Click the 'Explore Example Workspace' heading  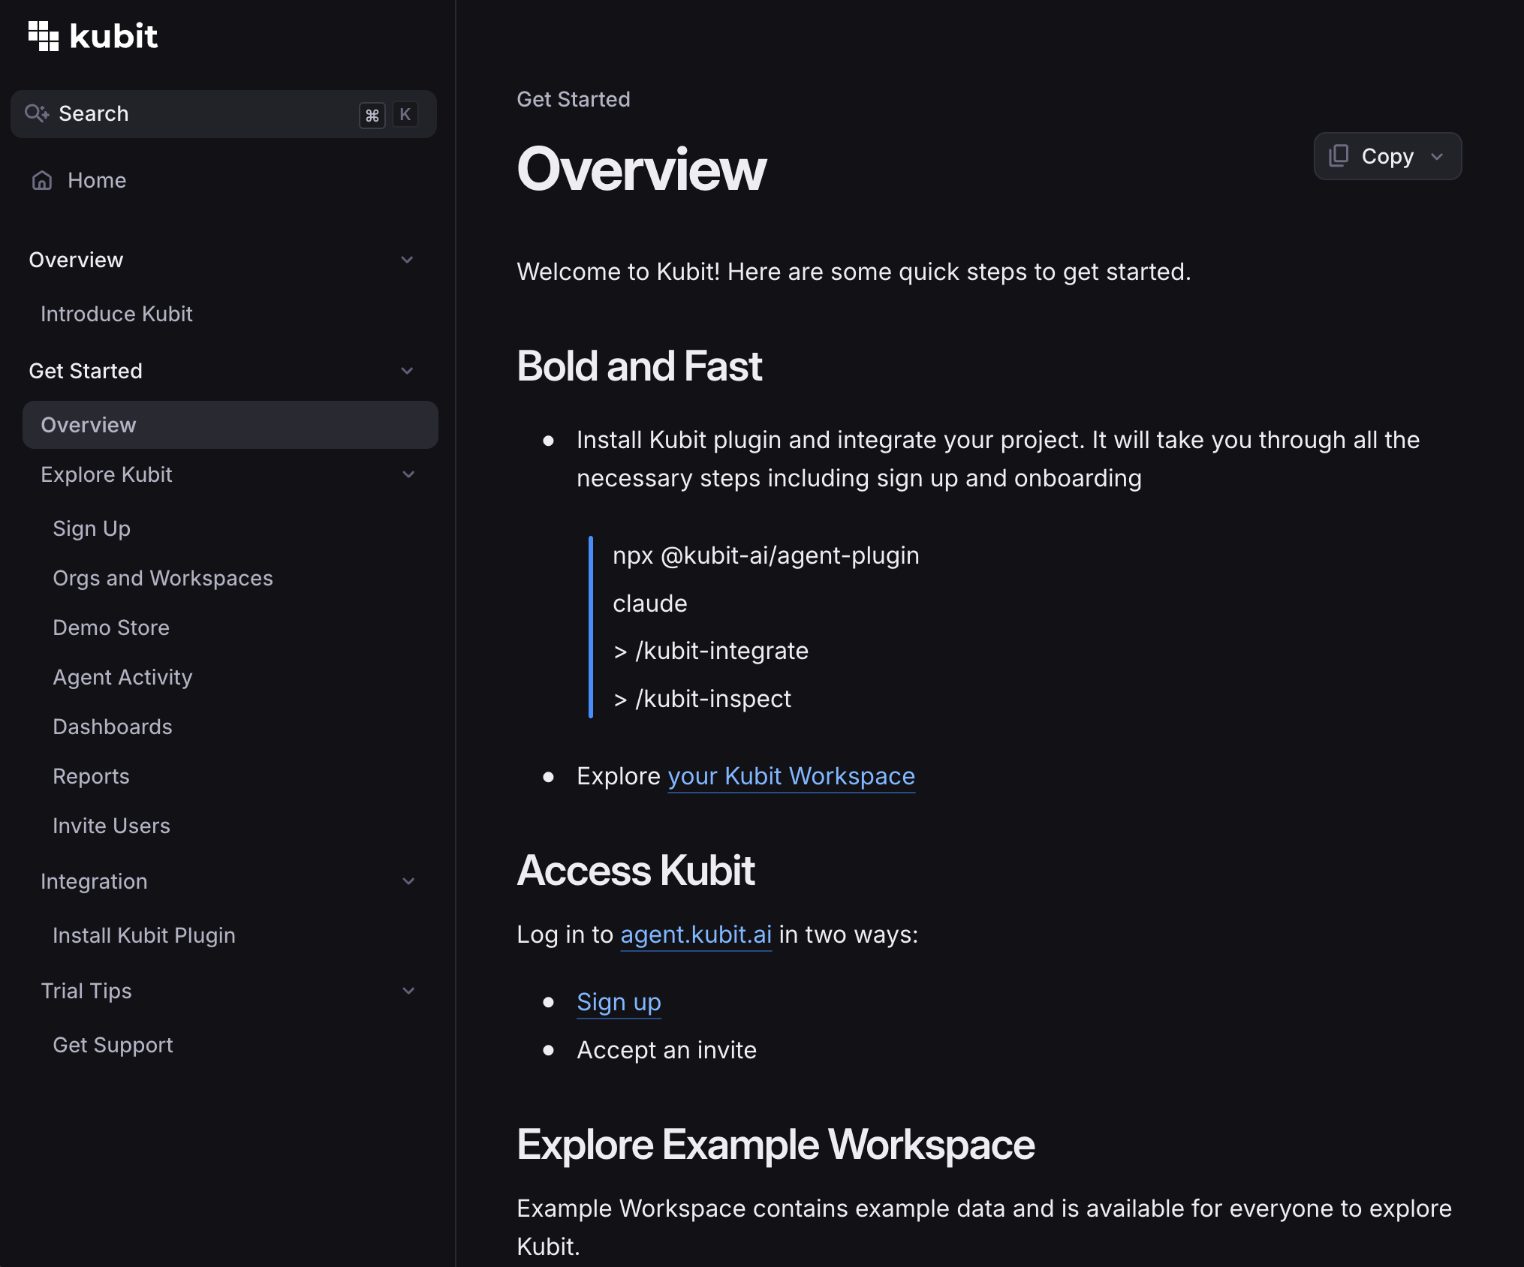pyautogui.click(x=776, y=1145)
